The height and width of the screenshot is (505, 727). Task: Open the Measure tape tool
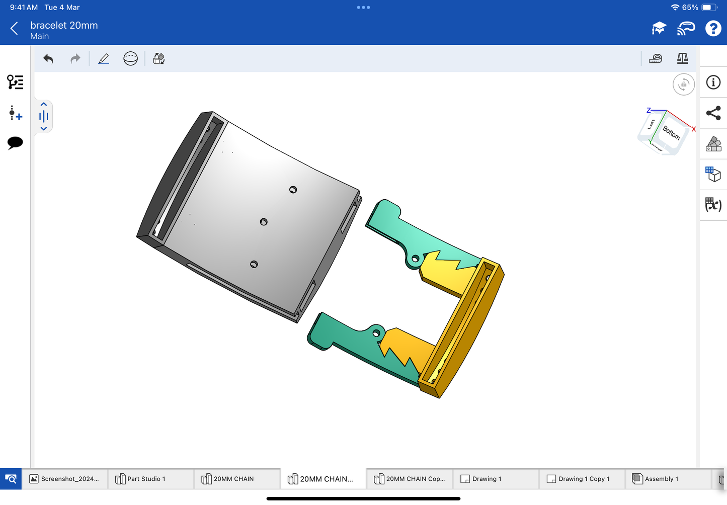pyautogui.click(x=656, y=59)
